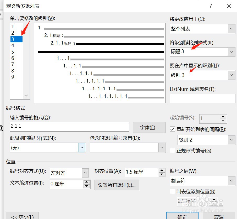Image resolution: width=237 pixels, height=219 pixels.
Task: Enable 正规形式编号 checkbox
Action: (x=172, y=150)
